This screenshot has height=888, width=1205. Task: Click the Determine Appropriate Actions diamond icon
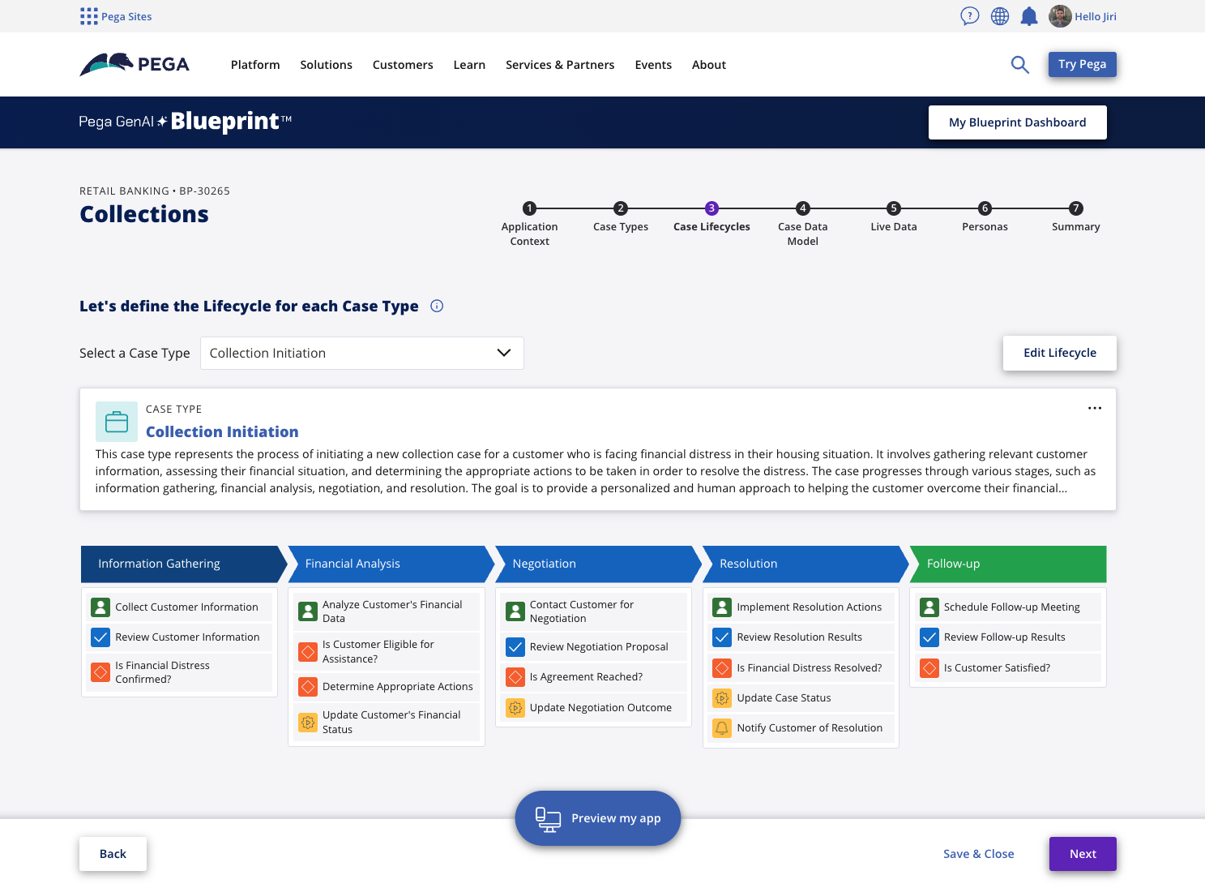click(x=308, y=686)
